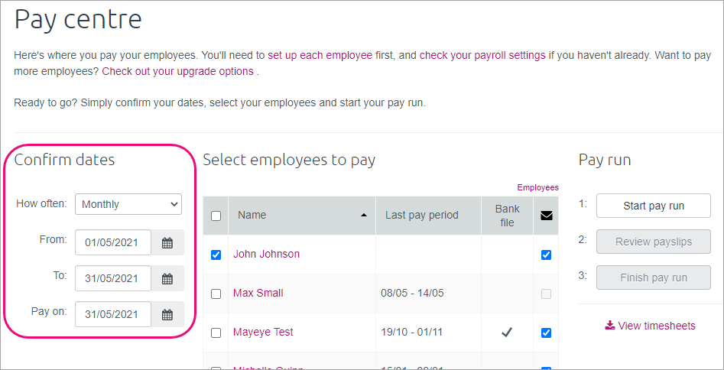Open Check out your upgrade options link
This screenshot has width=724, height=370.
(177, 71)
